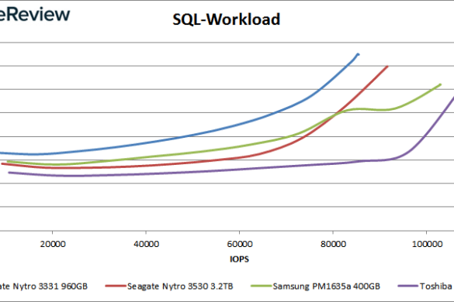Click the red curve's top end point
The image size is (454, 302).
pos(387,67)
